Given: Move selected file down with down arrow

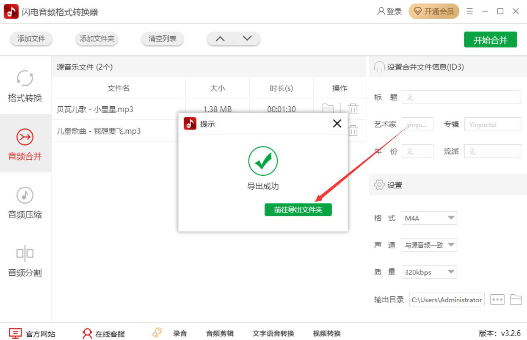Looking at the screenshot, I should tap(247, 39).
